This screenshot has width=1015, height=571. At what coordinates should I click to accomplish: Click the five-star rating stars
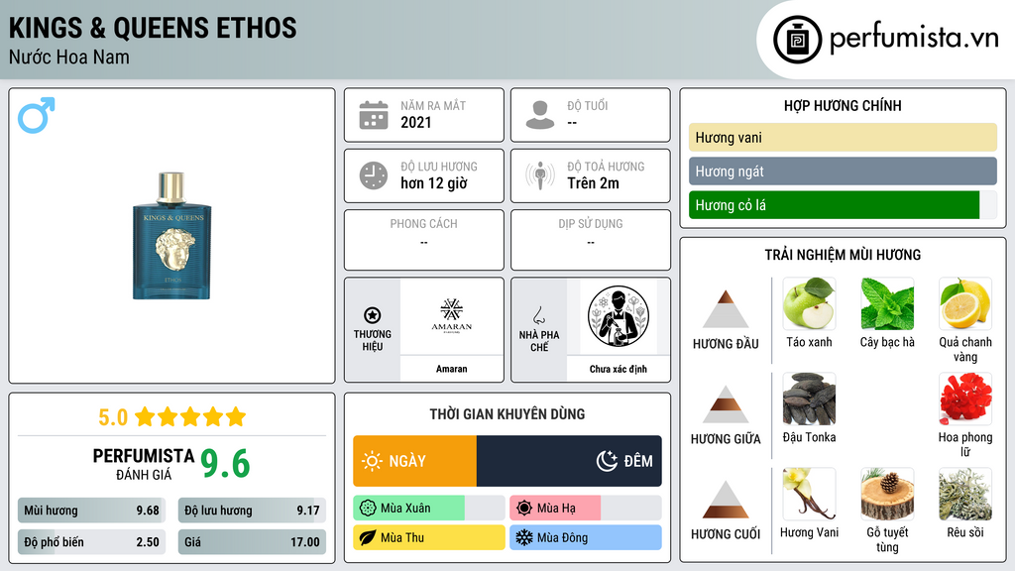tap(190, 417)
